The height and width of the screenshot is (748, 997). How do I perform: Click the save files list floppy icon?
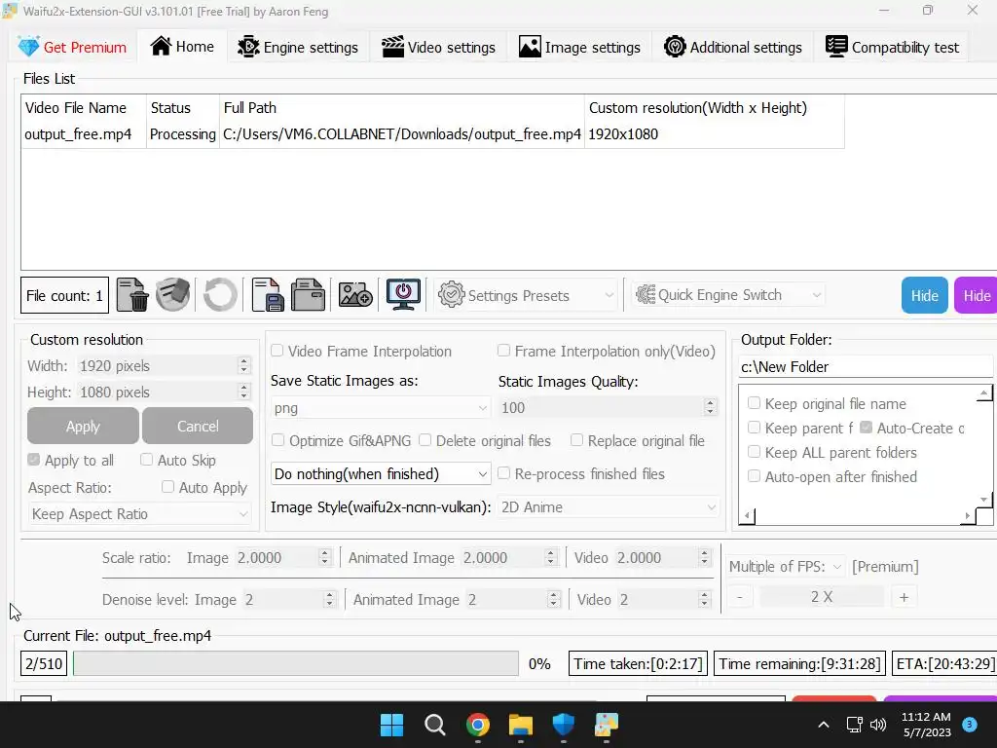pyautogui.click(x=268, y=295)
